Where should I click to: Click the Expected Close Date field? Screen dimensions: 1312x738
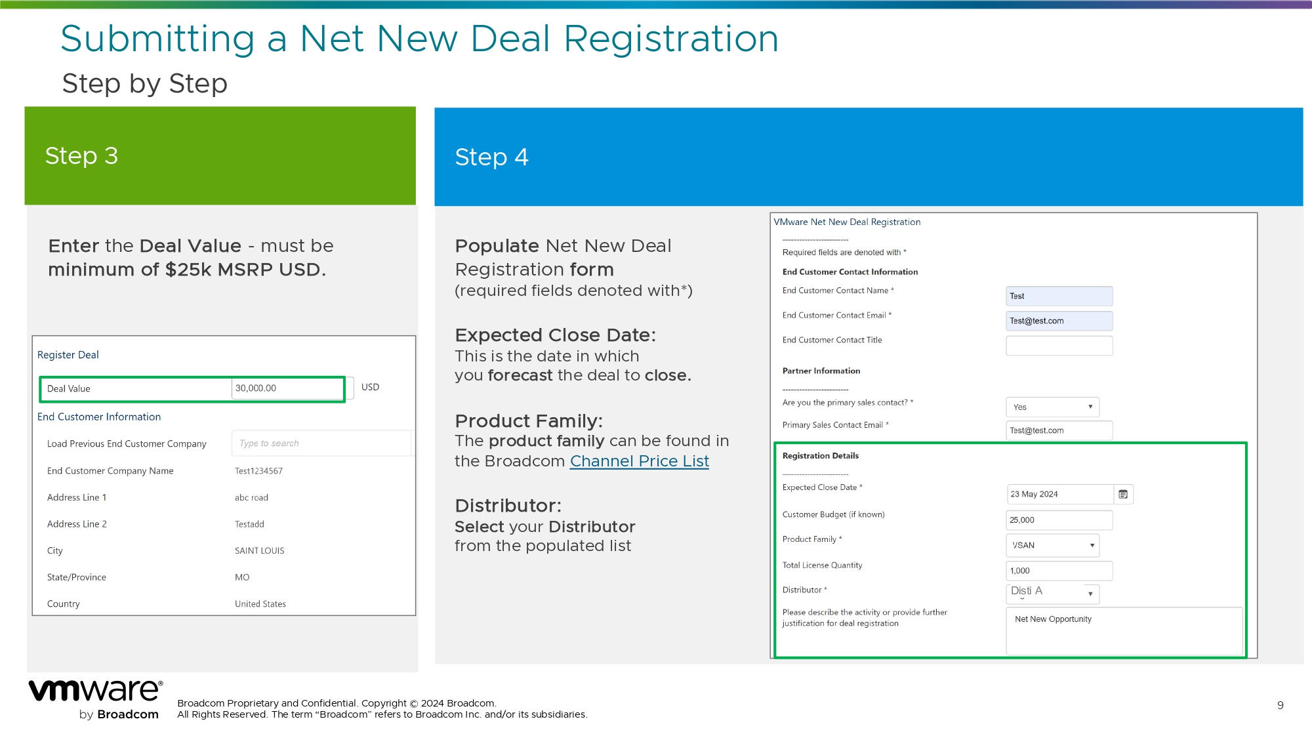point(1059,494)
